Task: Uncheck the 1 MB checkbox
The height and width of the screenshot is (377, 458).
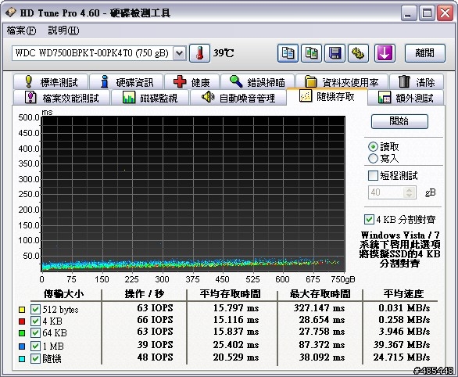Action: tap(35, 346)
